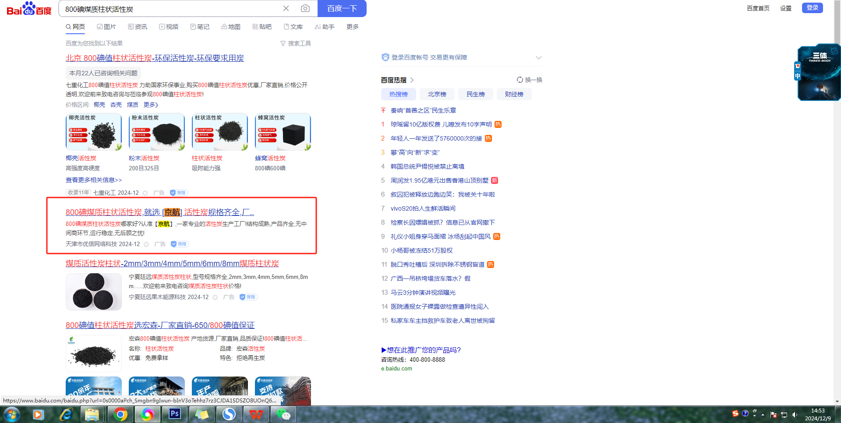
Task: Open Google Chrome from the taskbar
Action: [120, 414]
